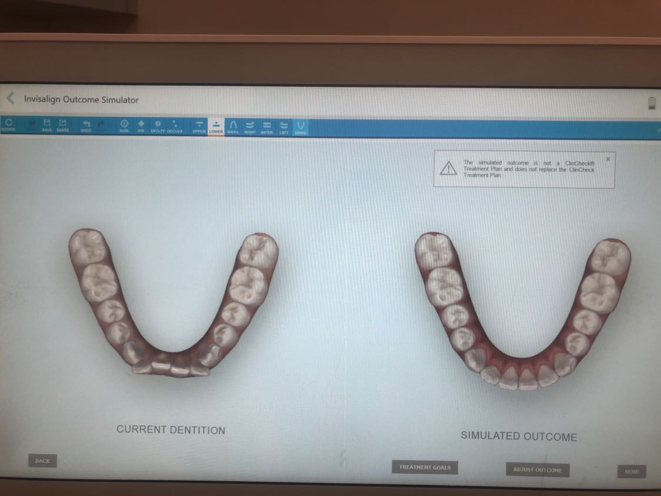Undo the last change
This screenshot has height=496, width=661.
click(86, 126)
